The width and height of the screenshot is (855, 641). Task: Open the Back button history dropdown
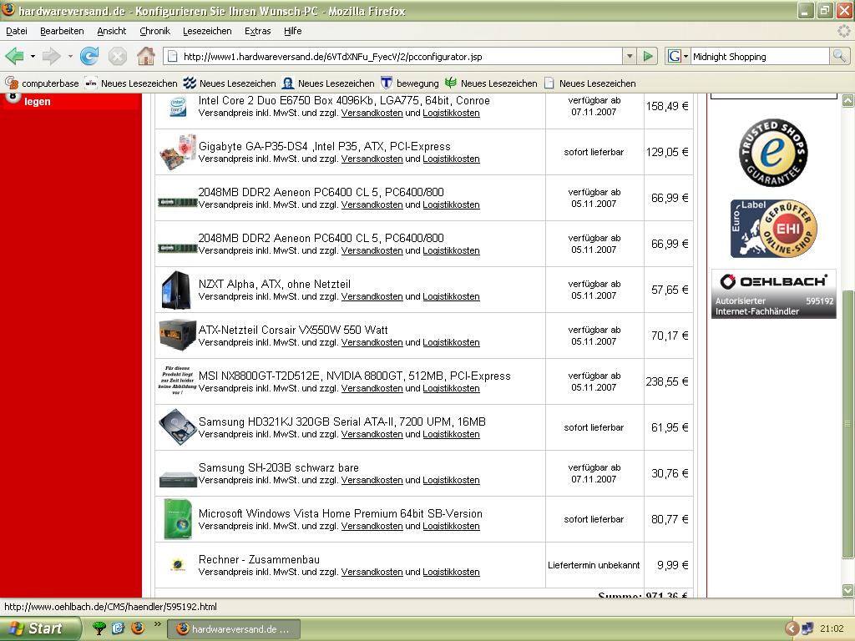[33, 56]
